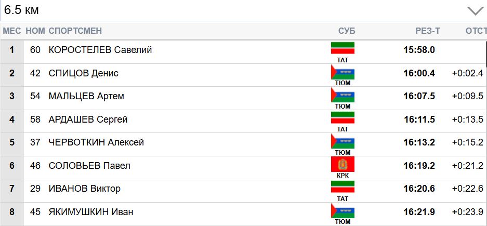Click the 6.5 км selector field

[x=234, y=10]
